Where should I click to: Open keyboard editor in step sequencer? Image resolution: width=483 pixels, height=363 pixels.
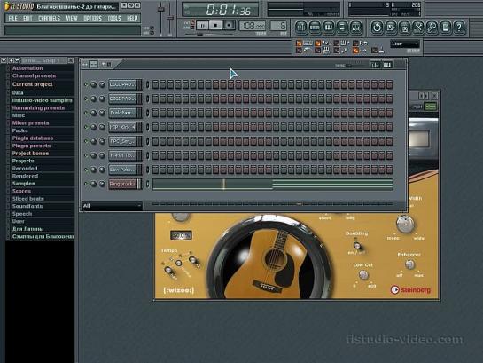(x=387, y=65)
